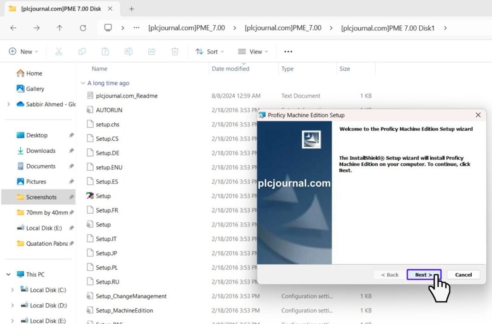492x324 pixels.
Task: Go up one folder with Up arrow
Action: [59, 28]
